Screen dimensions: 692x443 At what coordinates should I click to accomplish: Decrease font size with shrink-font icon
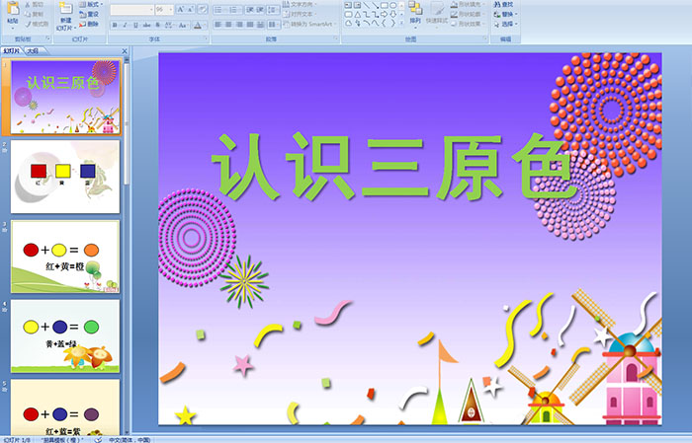coord(191,9)
